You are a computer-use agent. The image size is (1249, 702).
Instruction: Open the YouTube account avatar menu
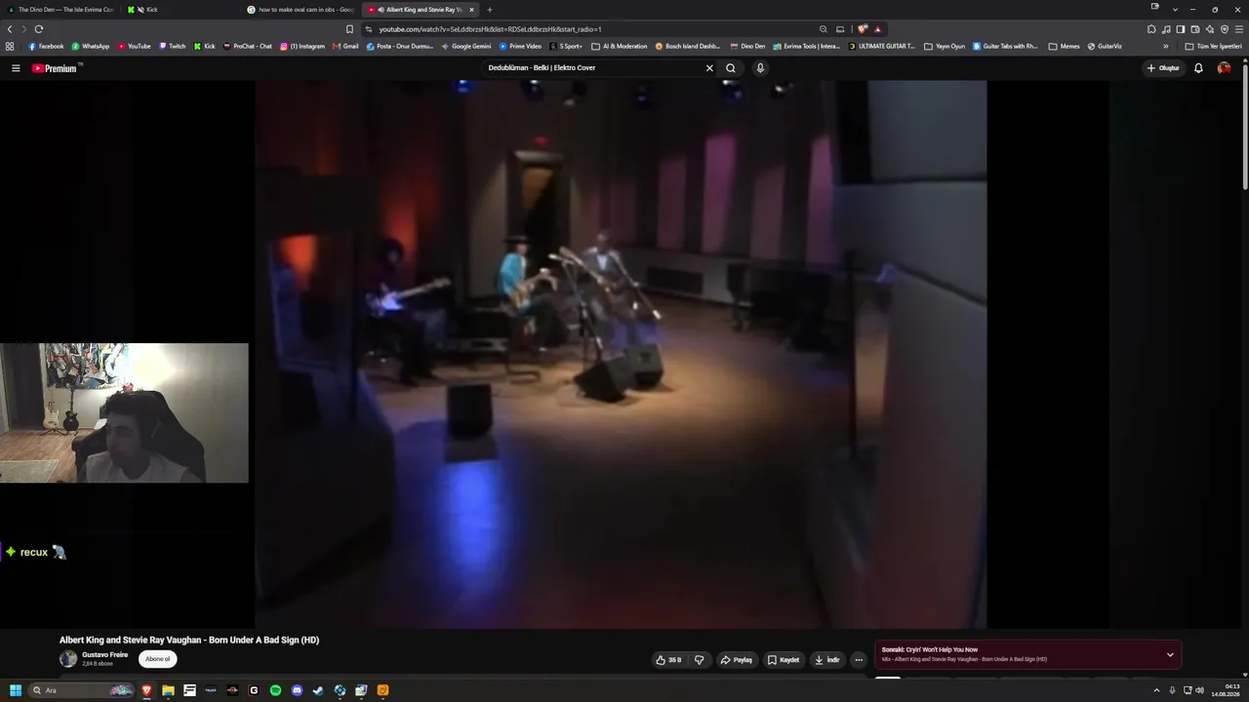pyautogui.click(x=1225, y=68)
